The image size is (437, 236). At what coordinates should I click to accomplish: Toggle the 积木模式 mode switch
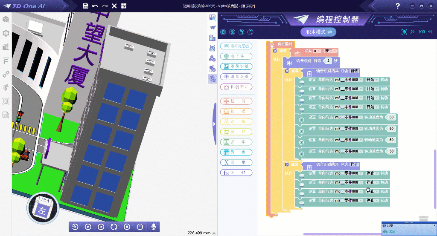coord(318,32)
